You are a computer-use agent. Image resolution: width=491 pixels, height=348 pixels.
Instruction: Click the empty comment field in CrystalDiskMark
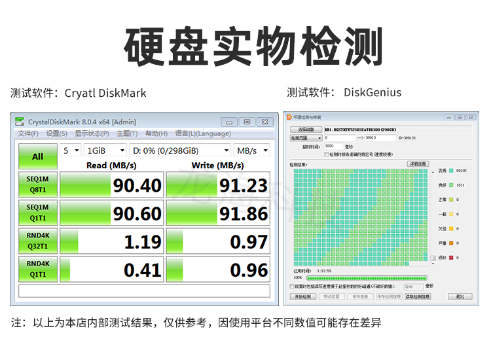pyautogui.click(x=144, y=290)
